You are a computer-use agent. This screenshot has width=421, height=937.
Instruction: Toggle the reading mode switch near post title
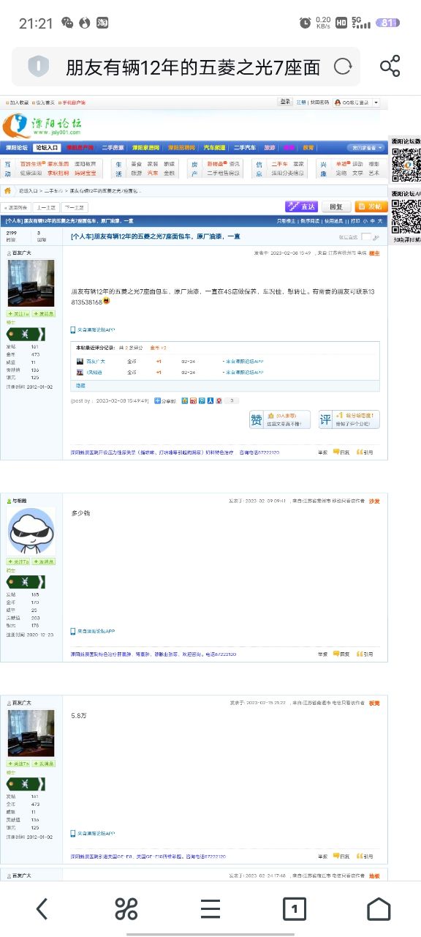coord(366,237)
